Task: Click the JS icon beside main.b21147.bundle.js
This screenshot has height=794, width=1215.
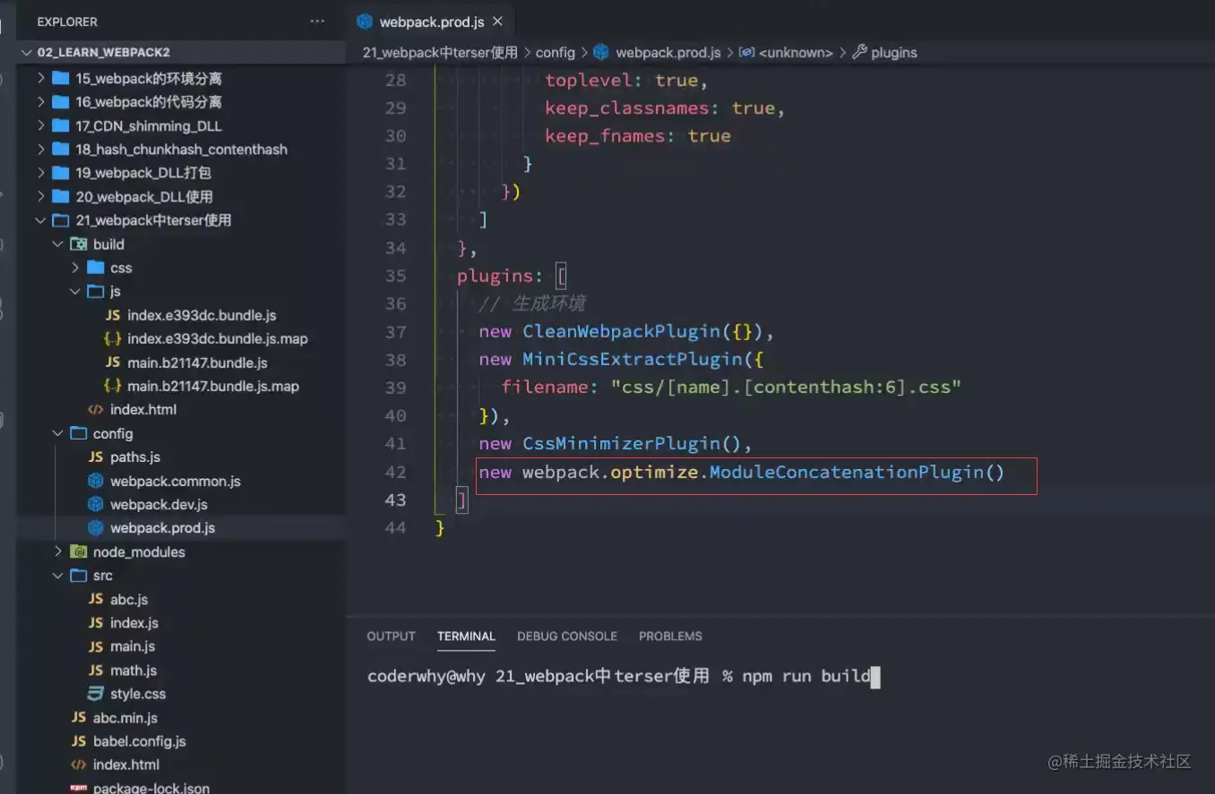Action: pyautogui.click(x=113, y=363)
